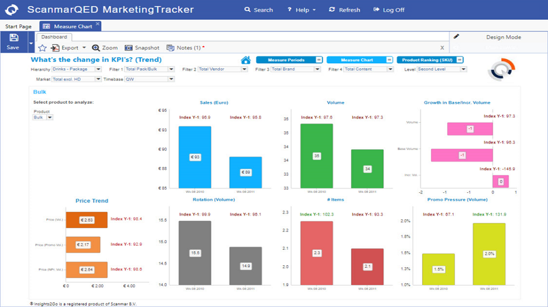This screenshot has height=307, width=548.
Task: Click the pink Volume -1 bar
Action: [470, 129]
